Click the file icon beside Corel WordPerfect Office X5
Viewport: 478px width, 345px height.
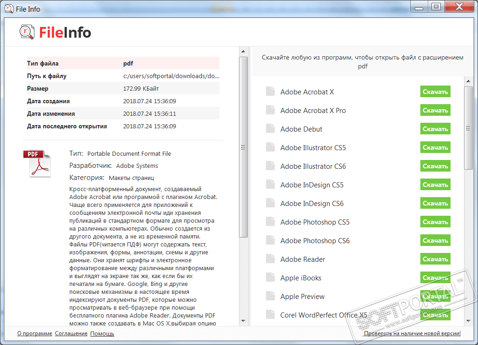[270, 314]
